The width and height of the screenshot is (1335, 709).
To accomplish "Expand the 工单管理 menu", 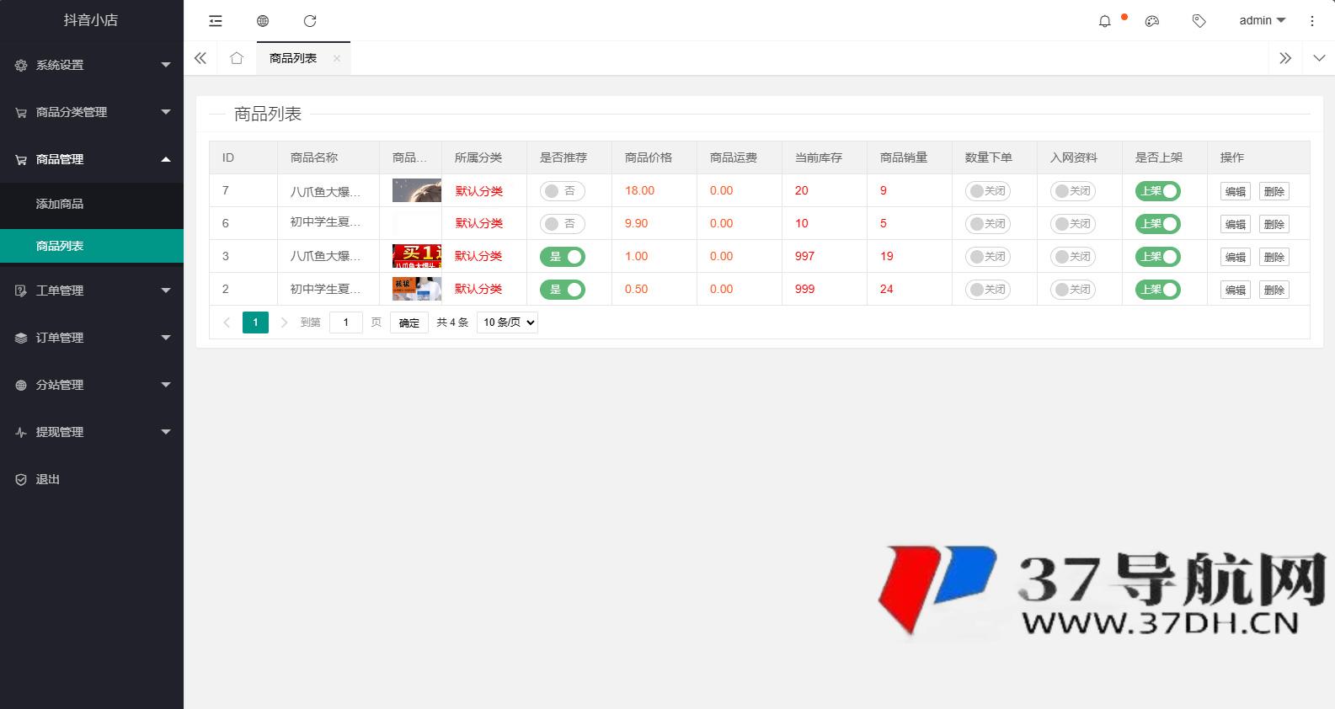I will pyautogui.click(x=92, y=291).
